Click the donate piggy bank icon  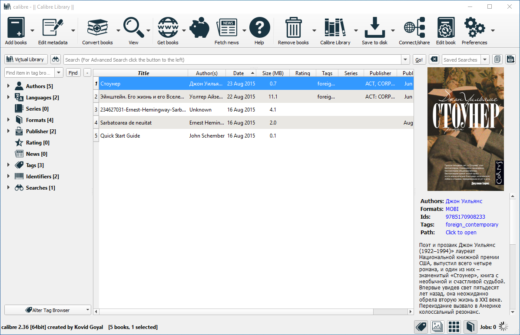point(199,28)
